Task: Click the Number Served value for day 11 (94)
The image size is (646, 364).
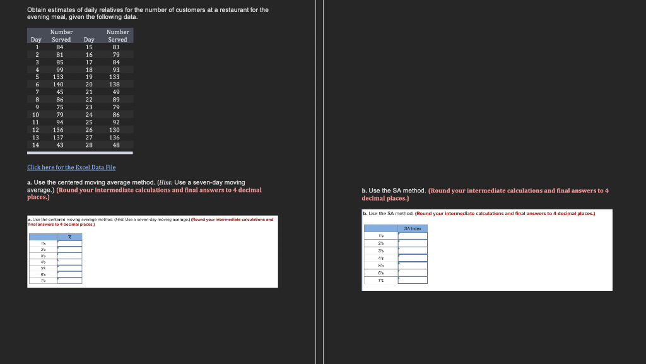Action: [60, 122]
